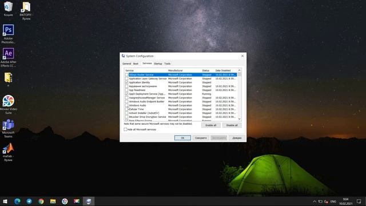Open Telegram from the taskbar
This screenshot has width=366, height=206.
(29, 201)
